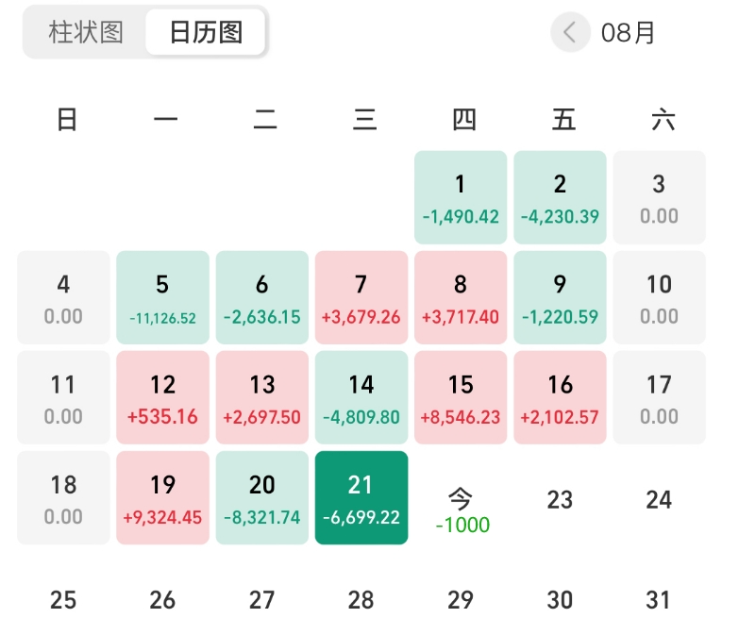Open day 2 cell showing -4,230.39
Screen dimensions: 739x618
(560, 197)
